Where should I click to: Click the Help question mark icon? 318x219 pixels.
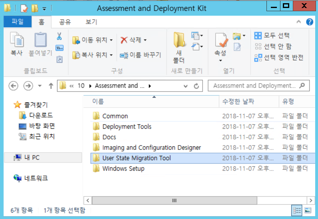tap(310, 22)
